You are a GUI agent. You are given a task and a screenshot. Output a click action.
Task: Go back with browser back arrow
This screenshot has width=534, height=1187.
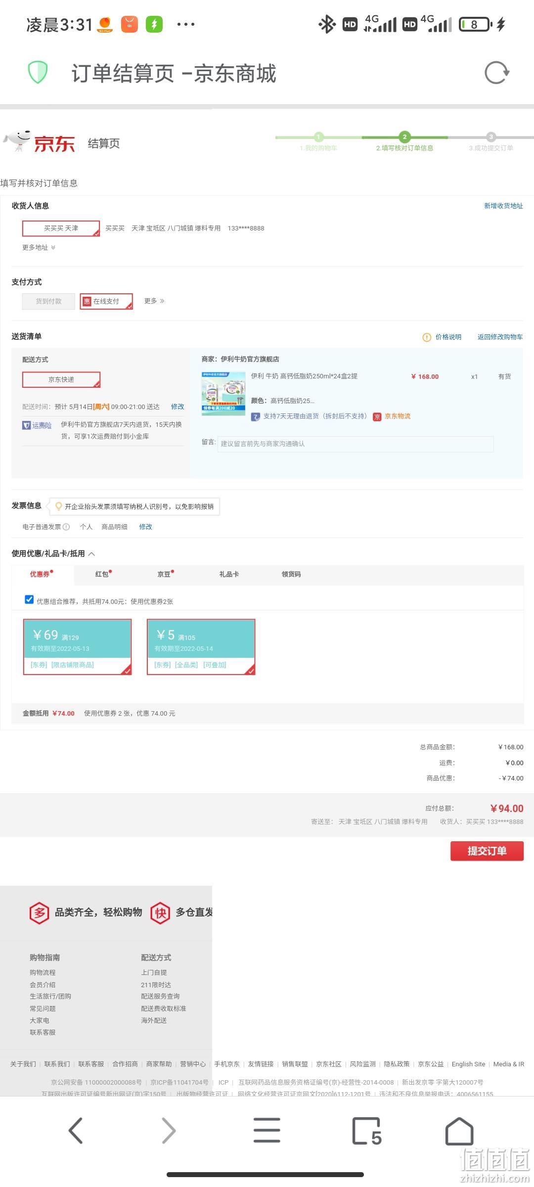point(75,1131)
